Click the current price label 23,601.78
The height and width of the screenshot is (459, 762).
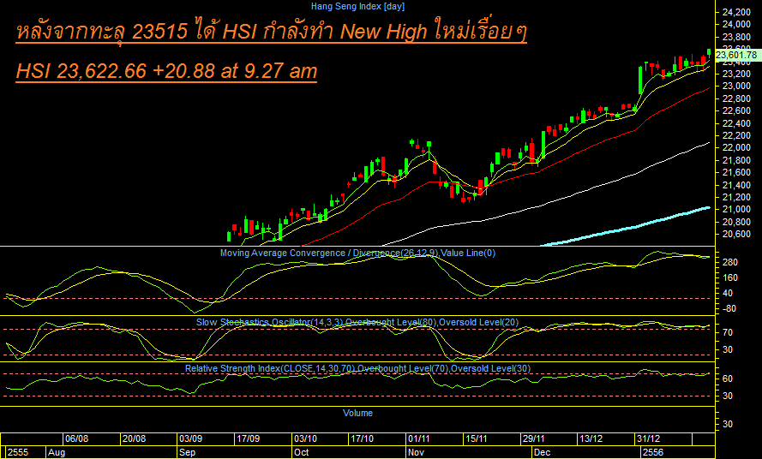click(737, 55)
